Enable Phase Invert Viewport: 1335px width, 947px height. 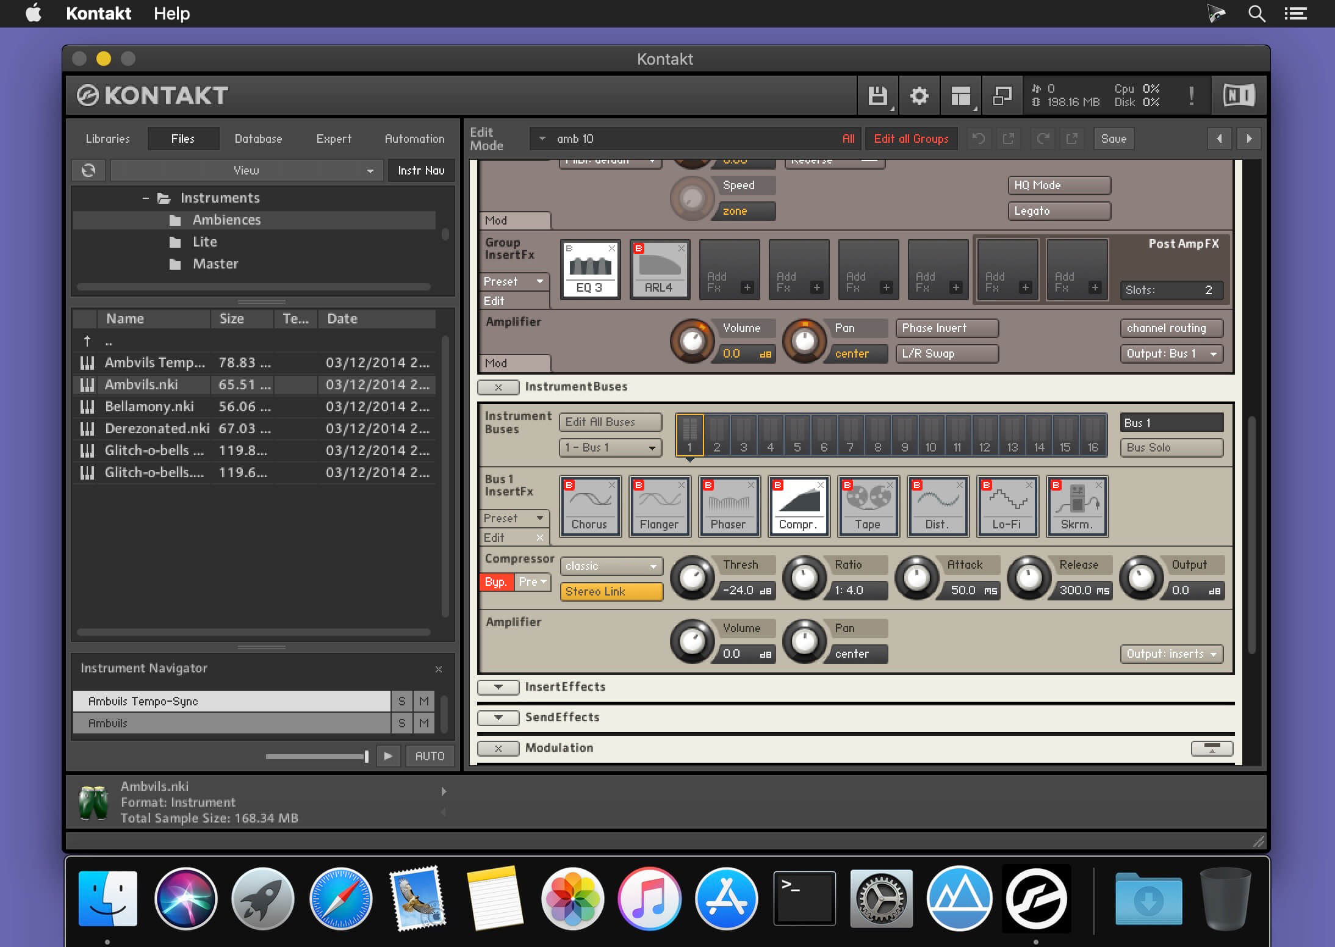tap(947, 328)
